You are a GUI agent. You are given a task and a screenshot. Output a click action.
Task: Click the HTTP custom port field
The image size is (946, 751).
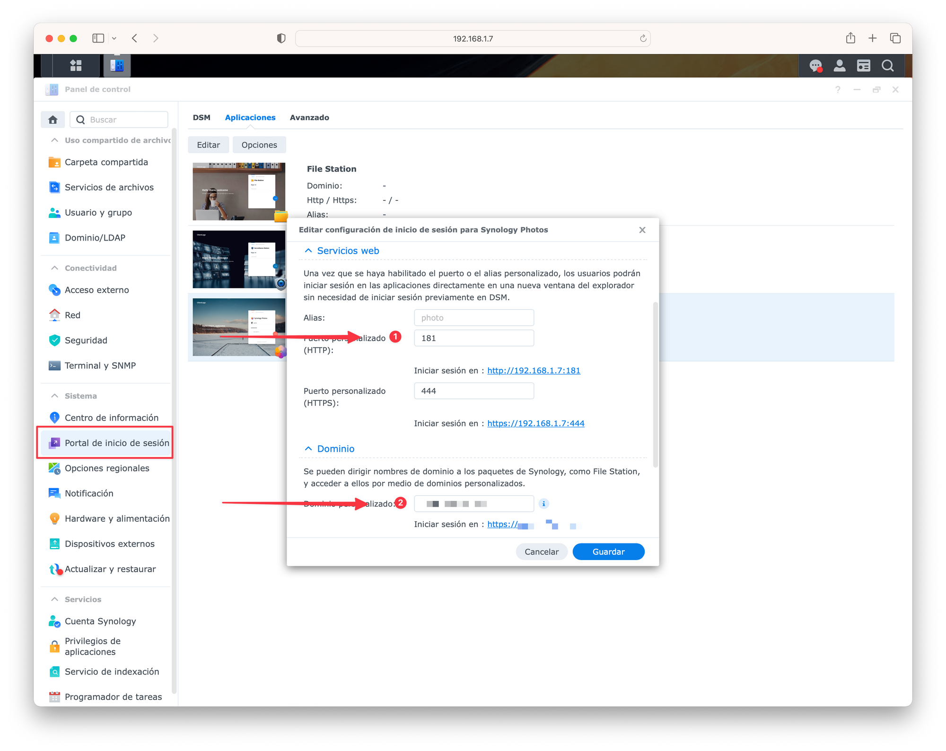[x=474, y=338]
